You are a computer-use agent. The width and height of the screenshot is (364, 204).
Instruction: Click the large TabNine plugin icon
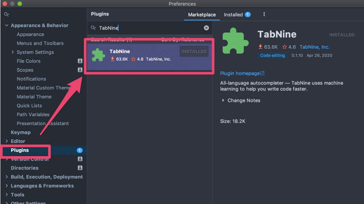click(235, 41)
